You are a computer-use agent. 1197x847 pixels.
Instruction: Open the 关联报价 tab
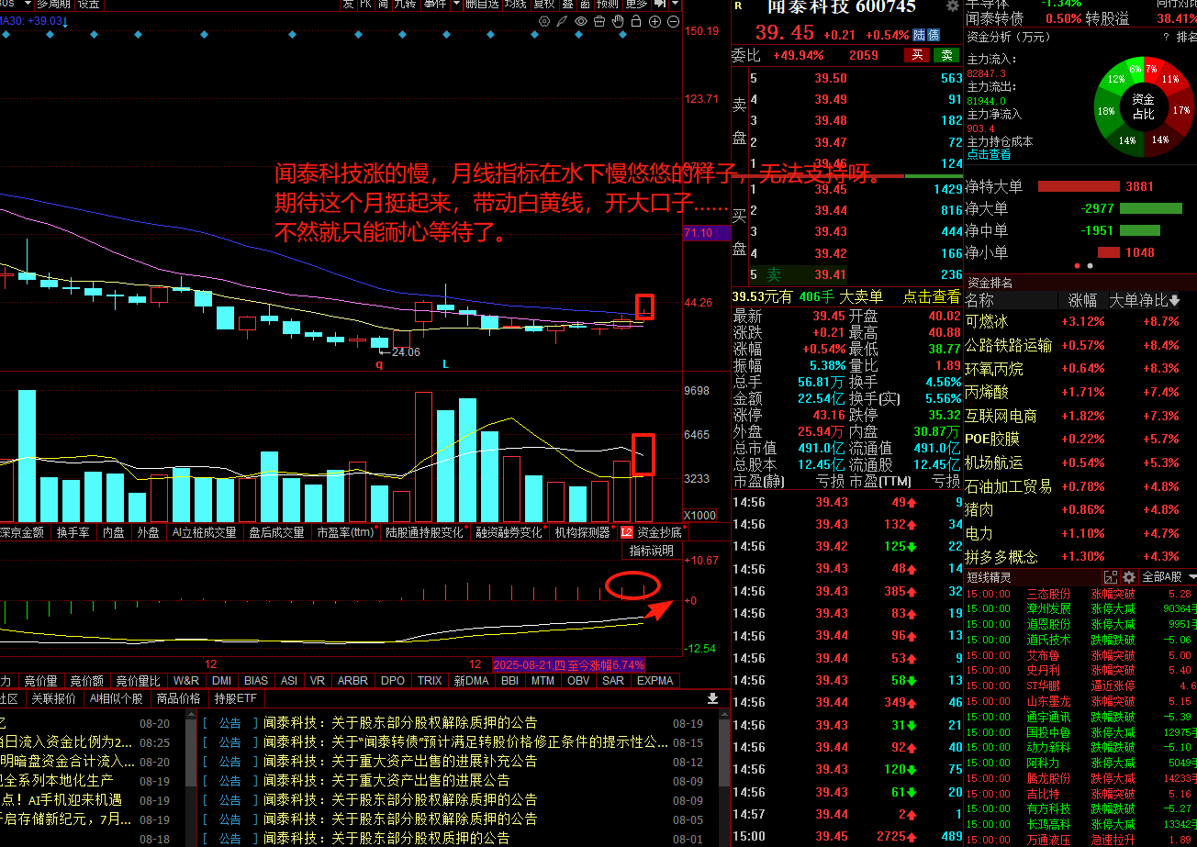click(53, 698)
